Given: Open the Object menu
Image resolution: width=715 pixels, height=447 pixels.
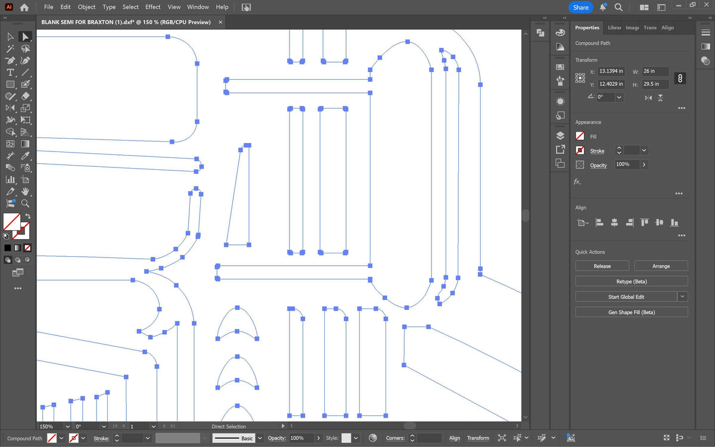Looking at the screenshot, I should coord(86,7).
